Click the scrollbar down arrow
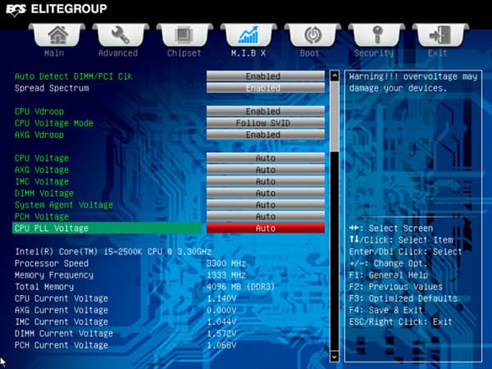 335,357
